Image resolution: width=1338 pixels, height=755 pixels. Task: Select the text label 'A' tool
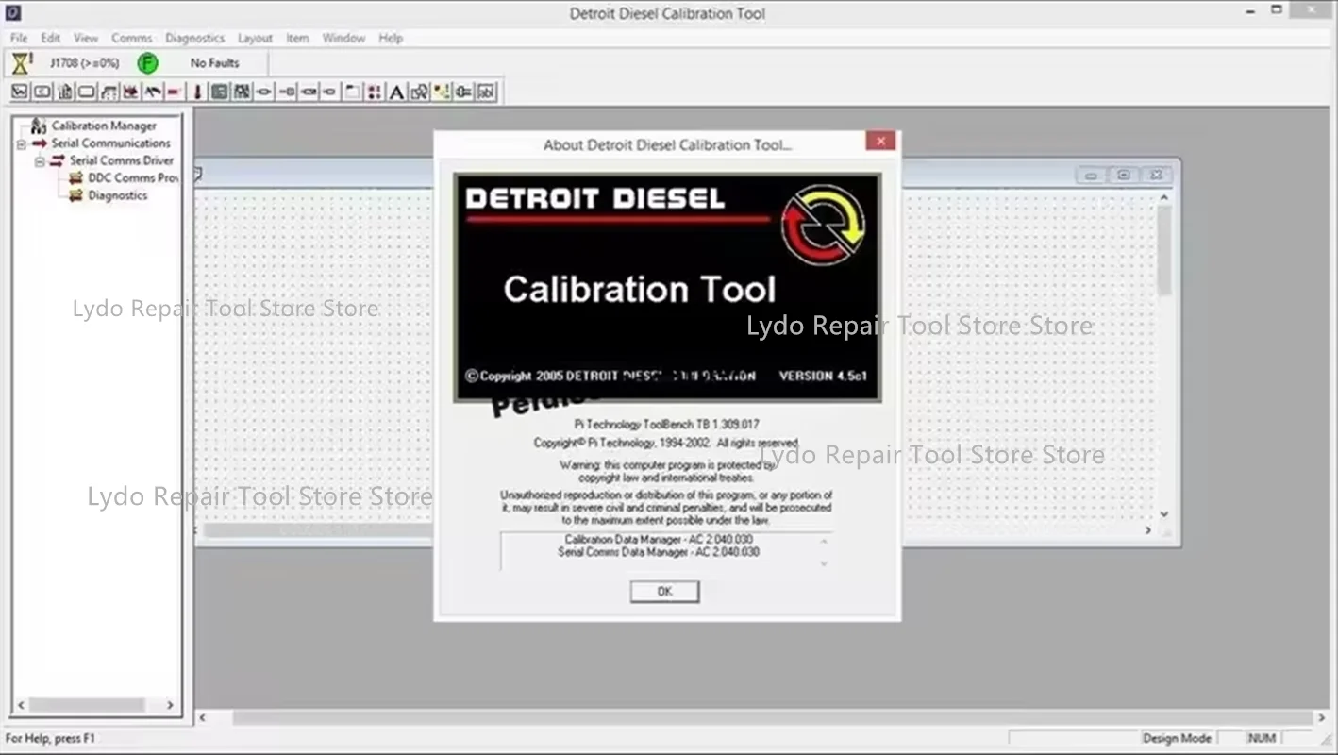click(395, 92)
